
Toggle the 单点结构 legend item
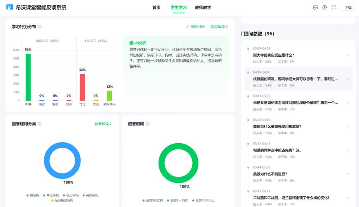click(51, 195)
